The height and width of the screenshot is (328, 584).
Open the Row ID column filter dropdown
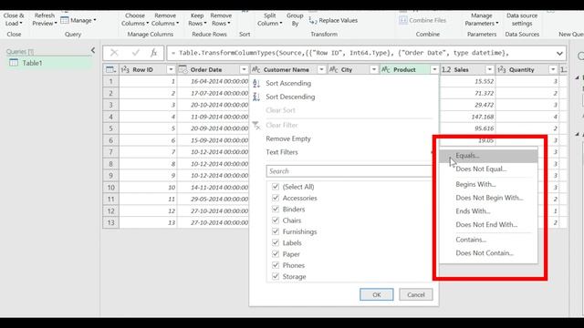coord(171,69)
